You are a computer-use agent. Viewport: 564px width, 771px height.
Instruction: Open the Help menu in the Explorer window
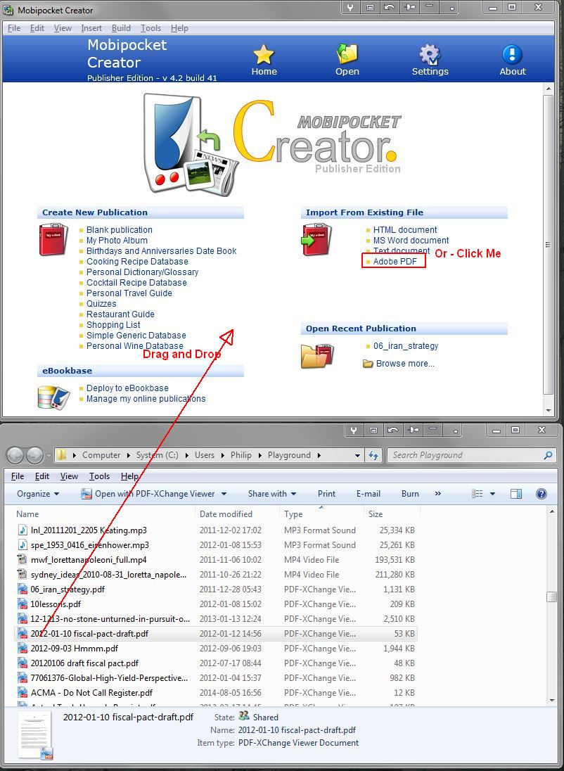pyautogui.click(x=129, y=476)
